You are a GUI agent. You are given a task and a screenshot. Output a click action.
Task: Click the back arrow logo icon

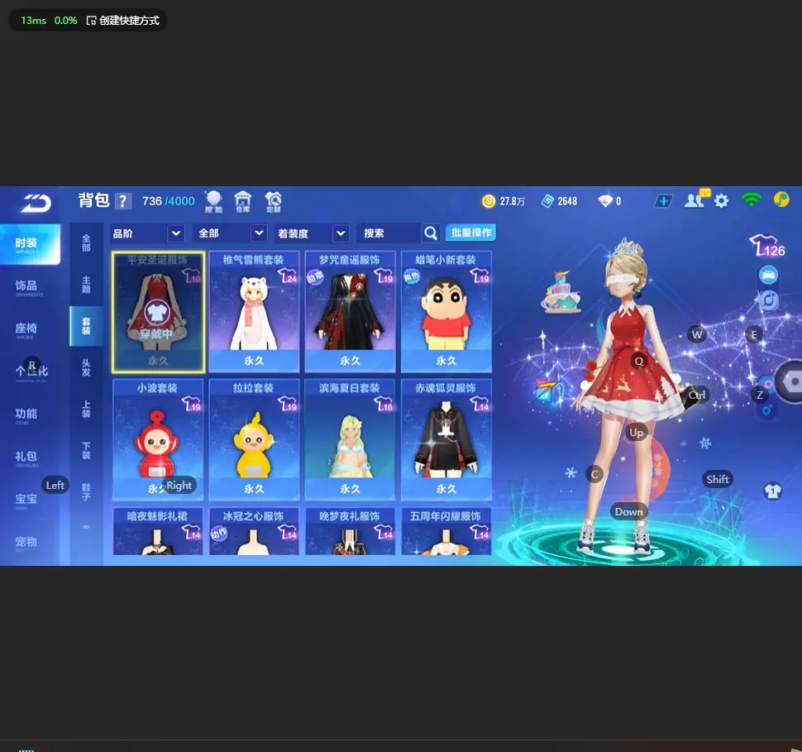(x=36, y=203)
